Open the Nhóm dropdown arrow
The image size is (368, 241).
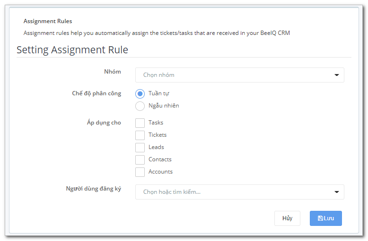coord(337,75)
